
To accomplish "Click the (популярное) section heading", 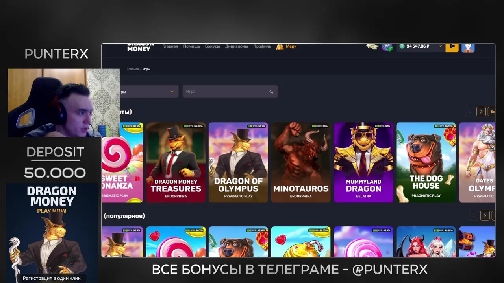I will tap(124, 216).
